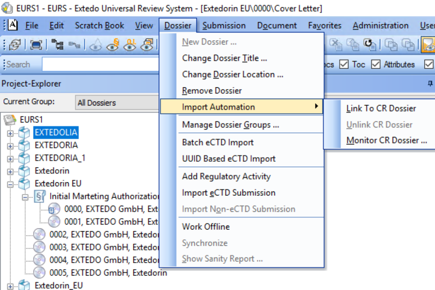Open the Document menu

[277, 25]
